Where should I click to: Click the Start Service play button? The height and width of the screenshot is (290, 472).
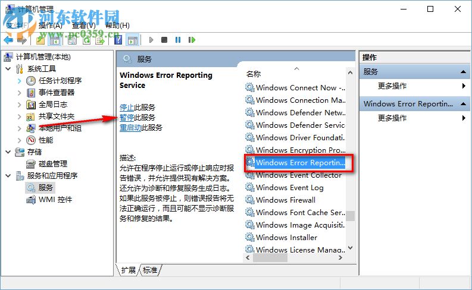pos(151,40)
